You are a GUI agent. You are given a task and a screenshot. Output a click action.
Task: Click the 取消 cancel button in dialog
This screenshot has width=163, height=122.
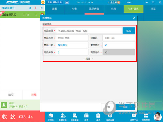108,107
